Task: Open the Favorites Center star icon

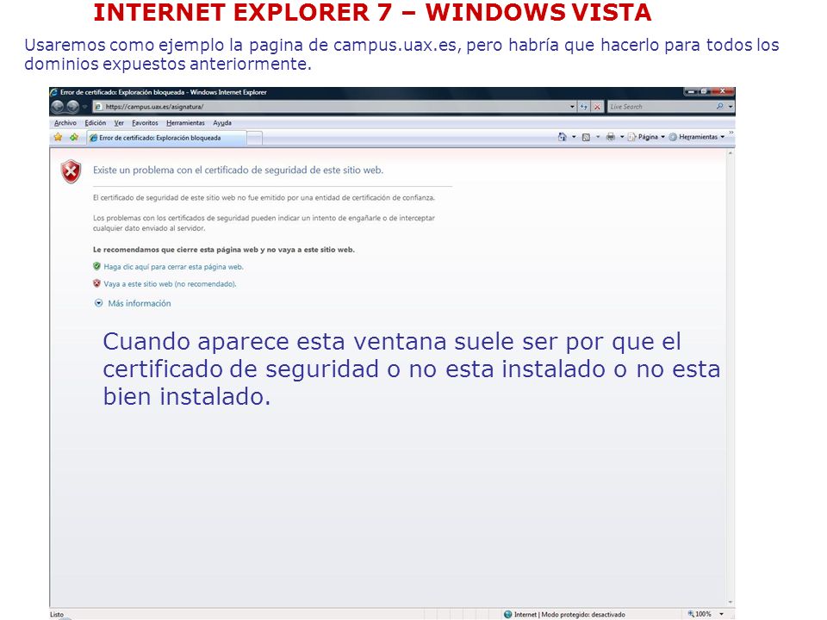Action: (x=58, y=137)
